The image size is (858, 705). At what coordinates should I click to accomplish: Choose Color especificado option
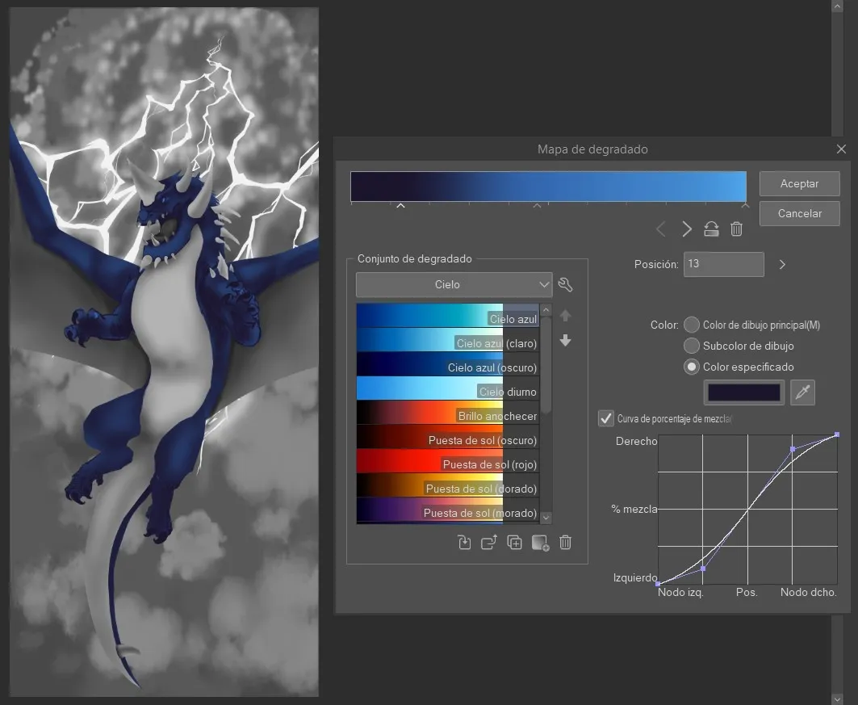692,367
